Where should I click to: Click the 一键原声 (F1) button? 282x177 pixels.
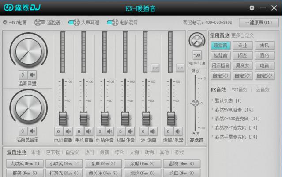[x=259, y=23]
